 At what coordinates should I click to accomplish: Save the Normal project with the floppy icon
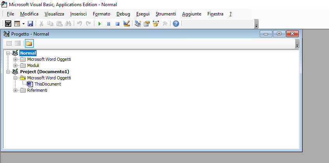point(30,24)
